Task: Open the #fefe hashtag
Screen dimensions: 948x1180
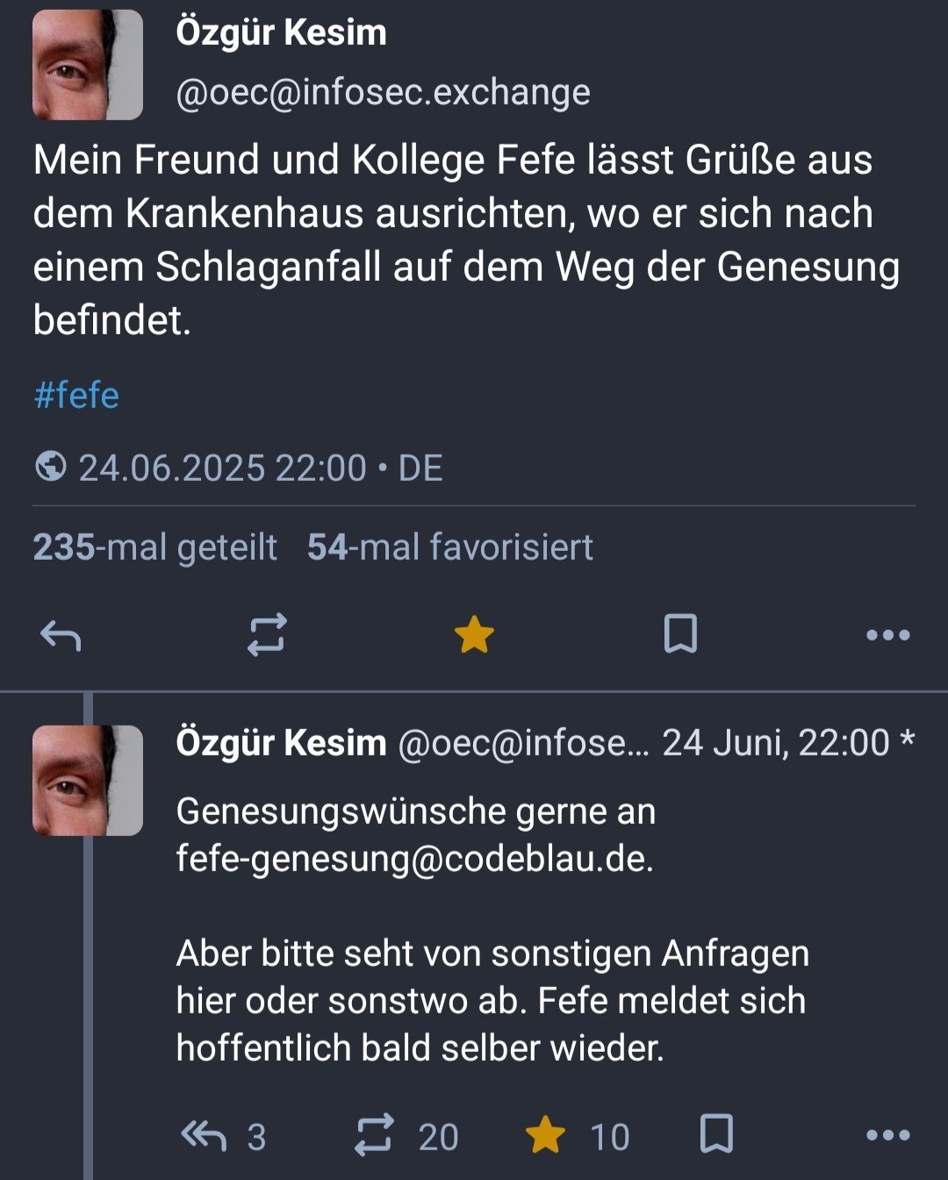Action: 76,395
